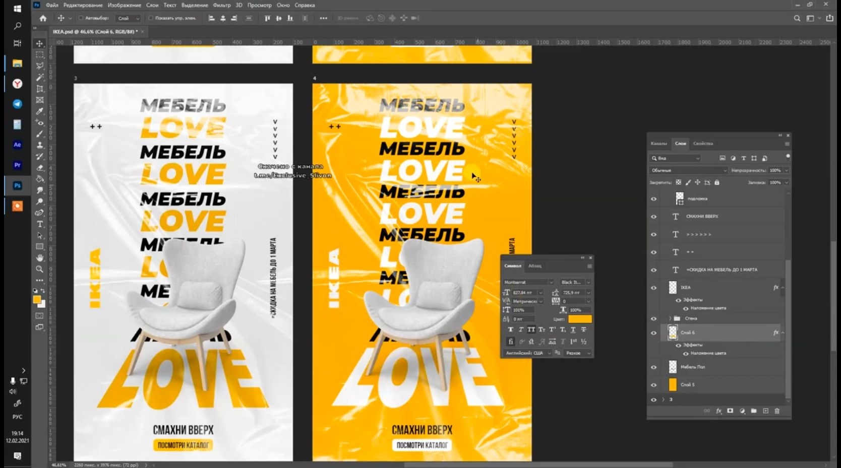
Task: Toggle standard ligatures (fi) button
Action: coord(510,342)
